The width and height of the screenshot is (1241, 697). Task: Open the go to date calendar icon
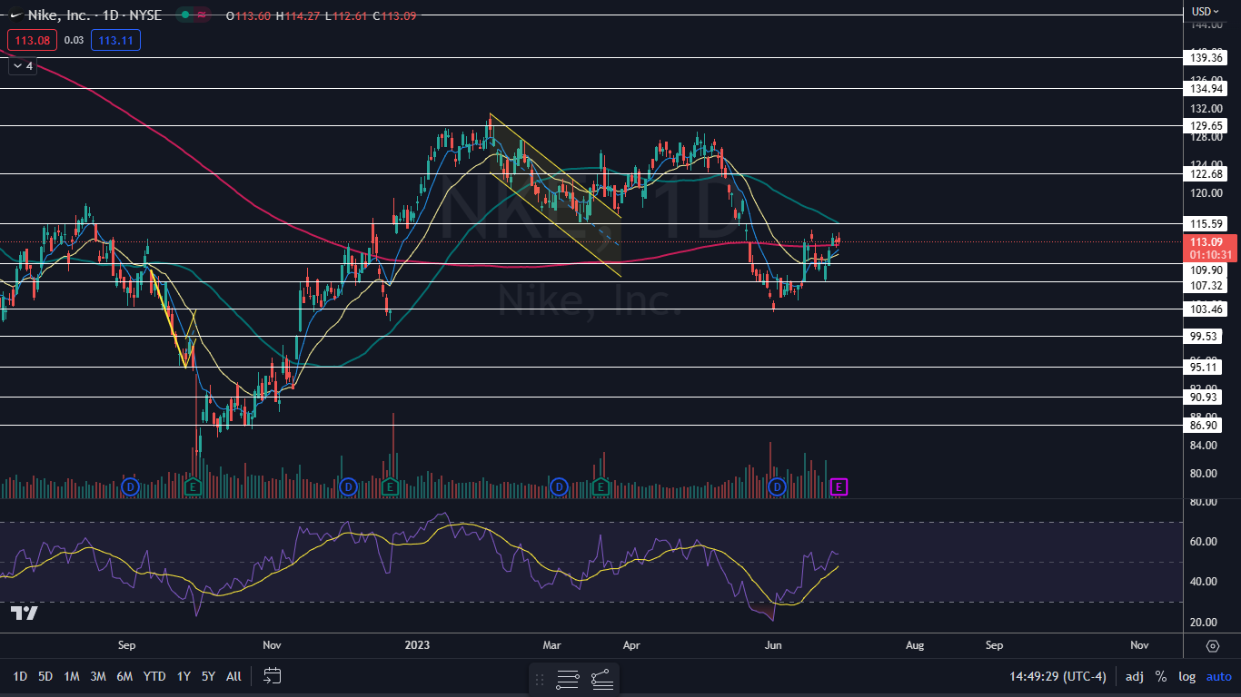[273, 676]
